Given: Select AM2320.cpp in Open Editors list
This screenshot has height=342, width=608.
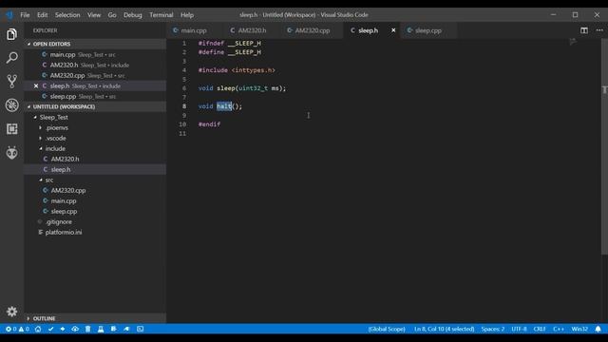Looking at the screenshot, I should (x=95, y=76).
